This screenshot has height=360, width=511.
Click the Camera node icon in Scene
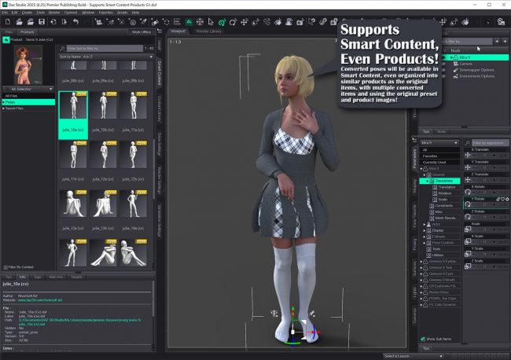[x=454, y=64]
